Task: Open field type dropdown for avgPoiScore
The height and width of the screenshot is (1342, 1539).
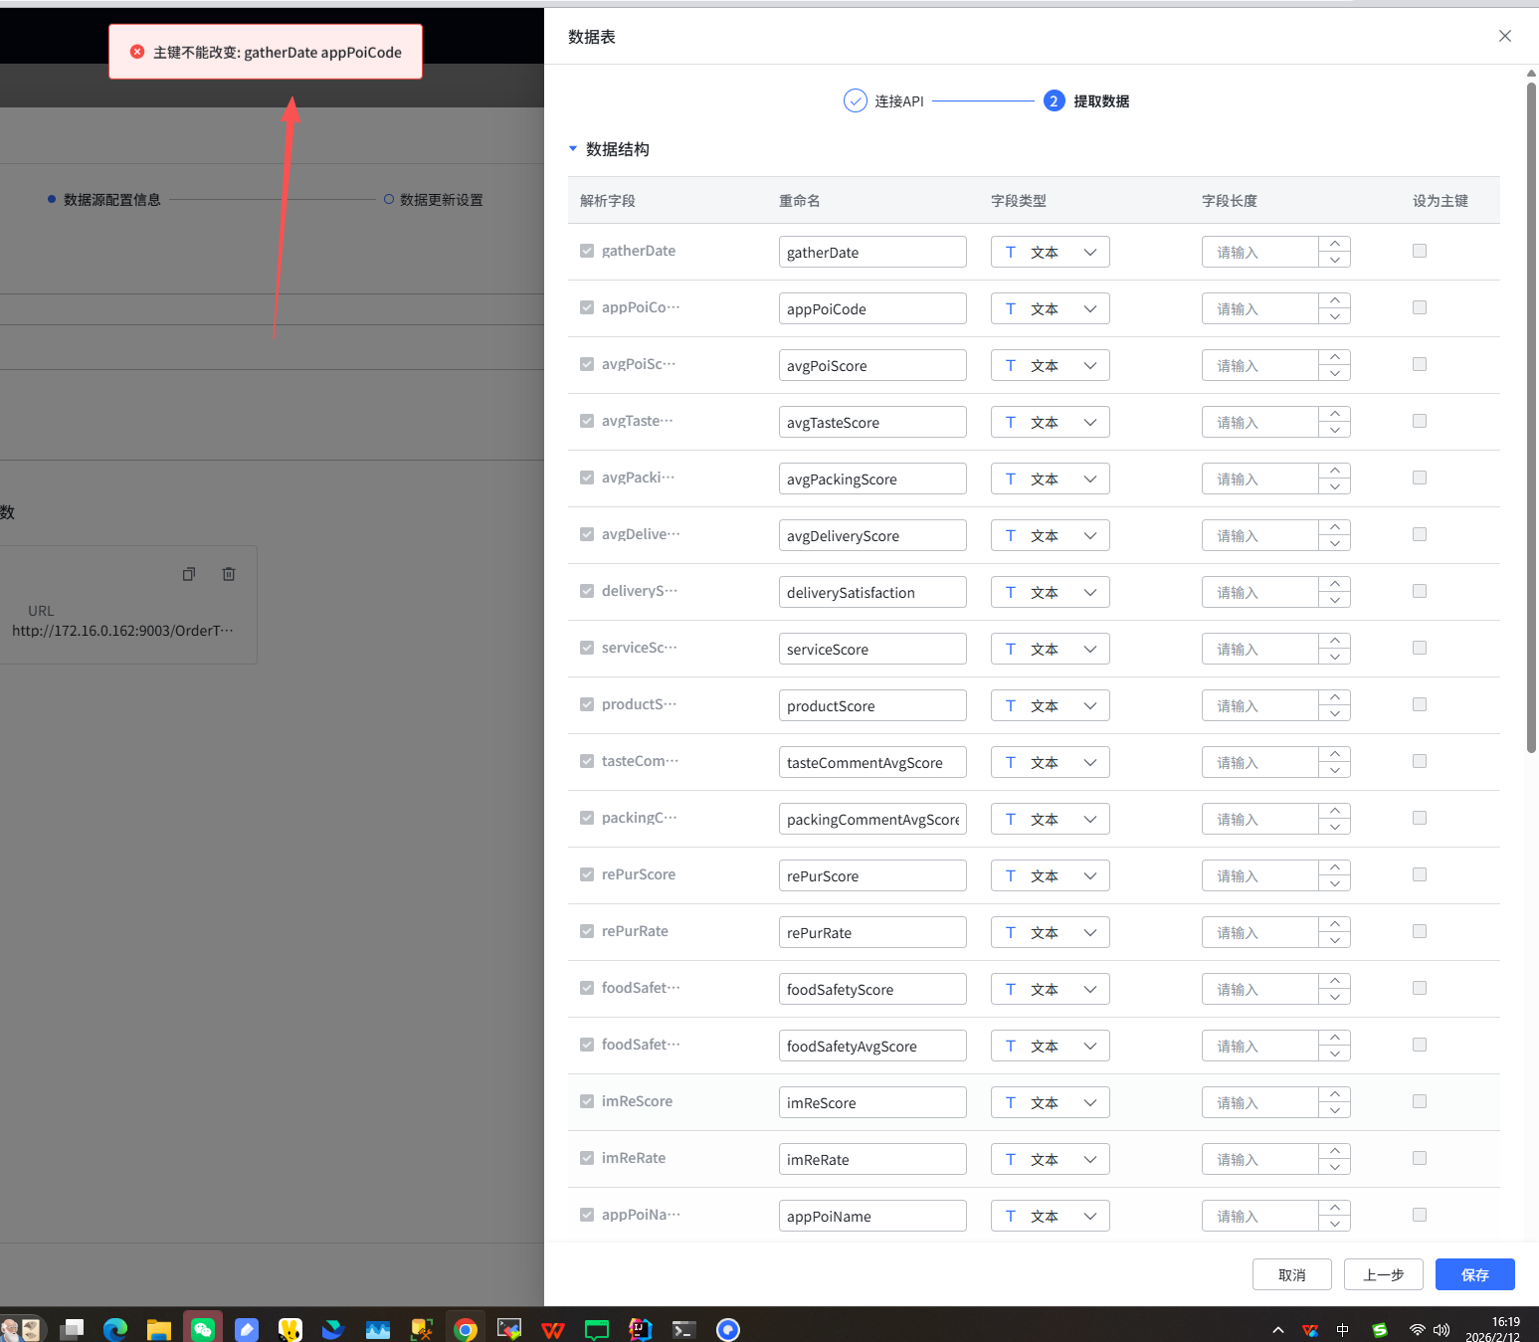Action: click(x=1050, y=366)
